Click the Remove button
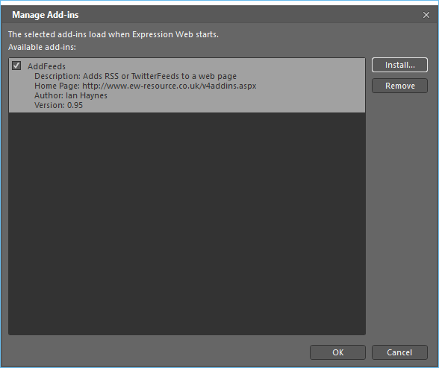Image resolution: width=439 pixels, height=368 pixels. click(x=399, y=86)
